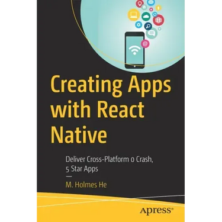Click the small yellow bubble icon
This screenshot has height=222, width=222.
[x=159, y=8]
